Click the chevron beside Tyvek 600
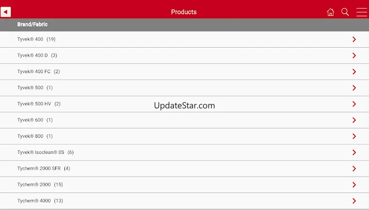The image size is (369, 210). click(x=354, y=120)
